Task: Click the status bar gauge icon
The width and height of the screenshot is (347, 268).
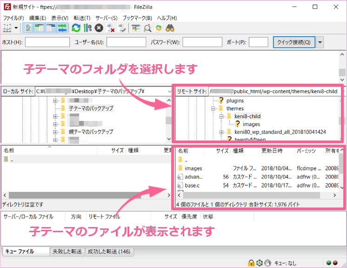Action: [267, 263]
